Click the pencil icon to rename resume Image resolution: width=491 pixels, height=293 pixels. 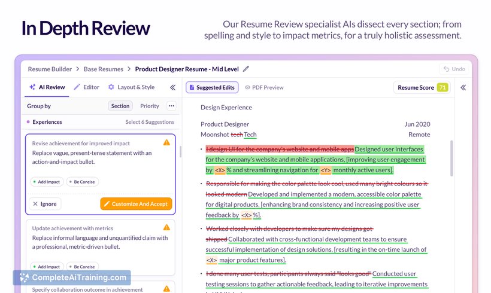pyautogui.click(x=246, y=69)
